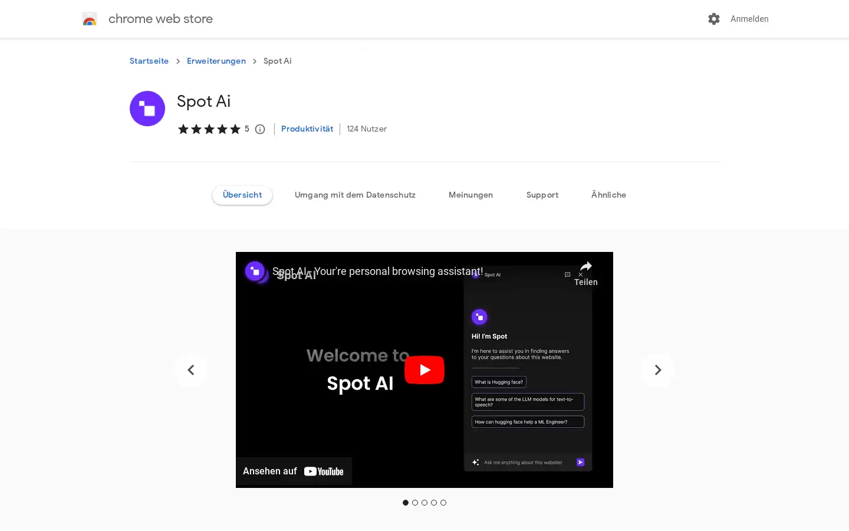Select the second carousel dot
The image size is (849, 531).
[415, 503]
